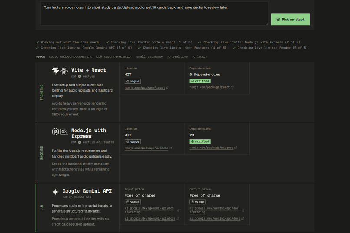Screen dimensions: 350x233
Task: Click the 'no realtime' needs tag
Action: point(177,57)
